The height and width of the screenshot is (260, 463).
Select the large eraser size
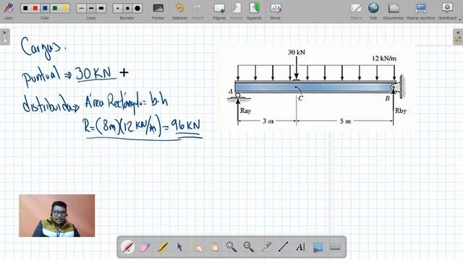coord(137,8)
